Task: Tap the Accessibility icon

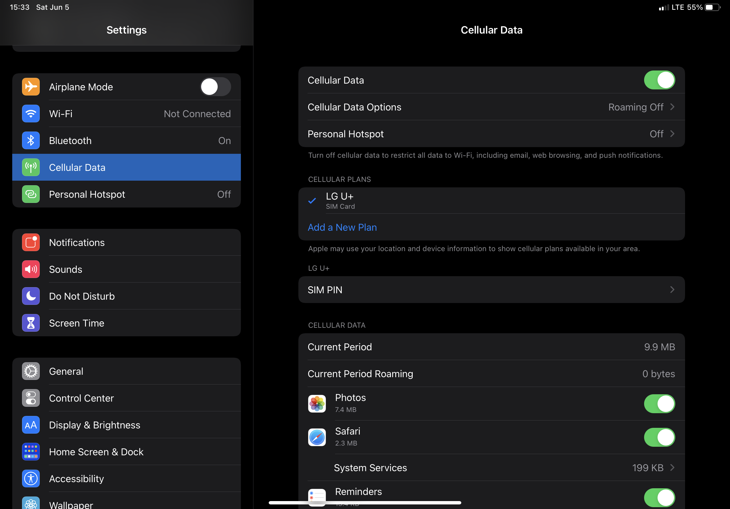Action: pos(31,478)
